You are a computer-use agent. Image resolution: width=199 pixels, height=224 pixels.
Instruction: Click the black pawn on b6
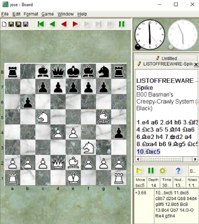28,102
